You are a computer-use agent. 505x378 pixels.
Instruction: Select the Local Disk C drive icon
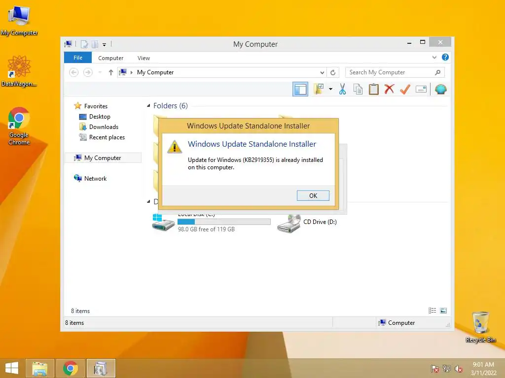point(163,222)
